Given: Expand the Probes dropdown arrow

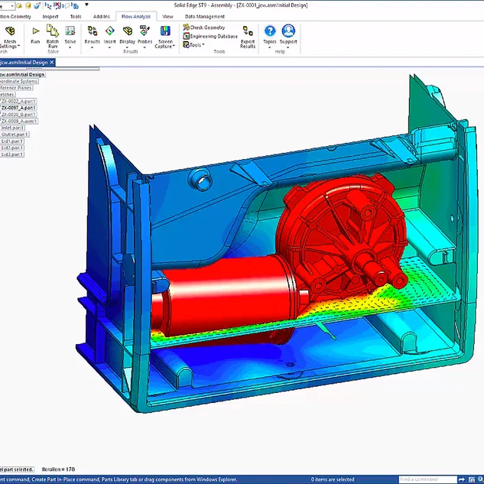Looking at the screenshot, I should (x=145, y=47).
